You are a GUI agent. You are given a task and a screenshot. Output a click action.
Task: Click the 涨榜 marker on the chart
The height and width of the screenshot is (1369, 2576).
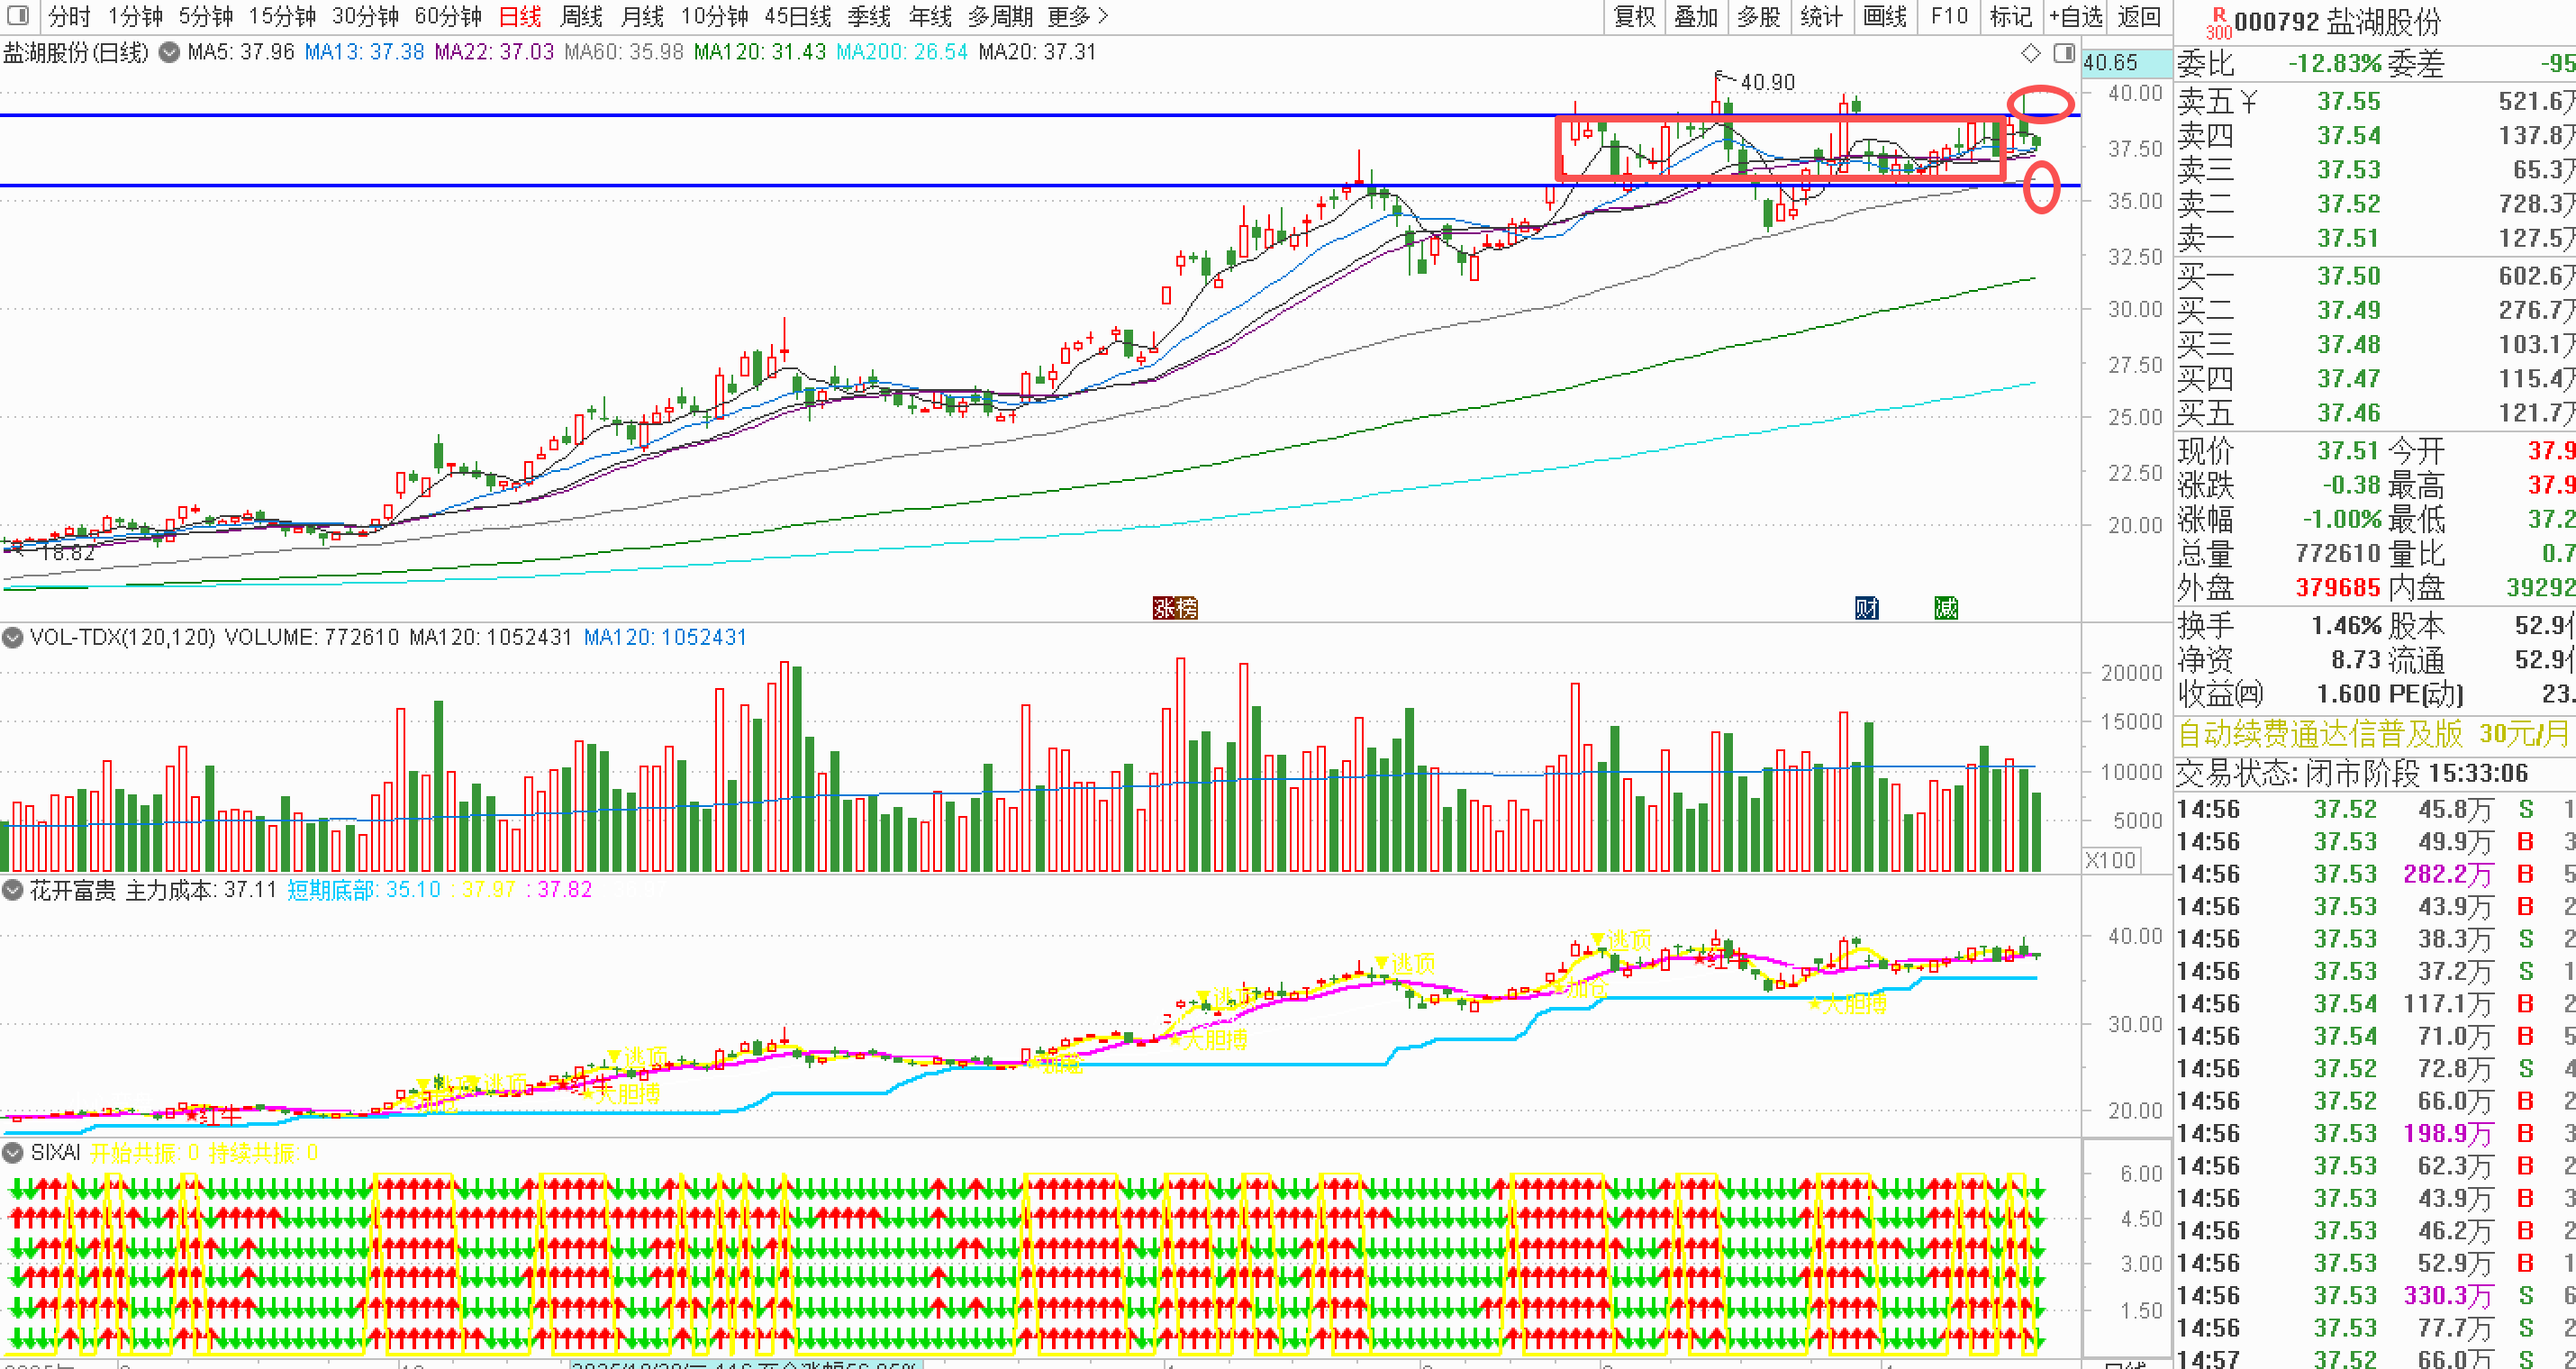(1175, 607)
